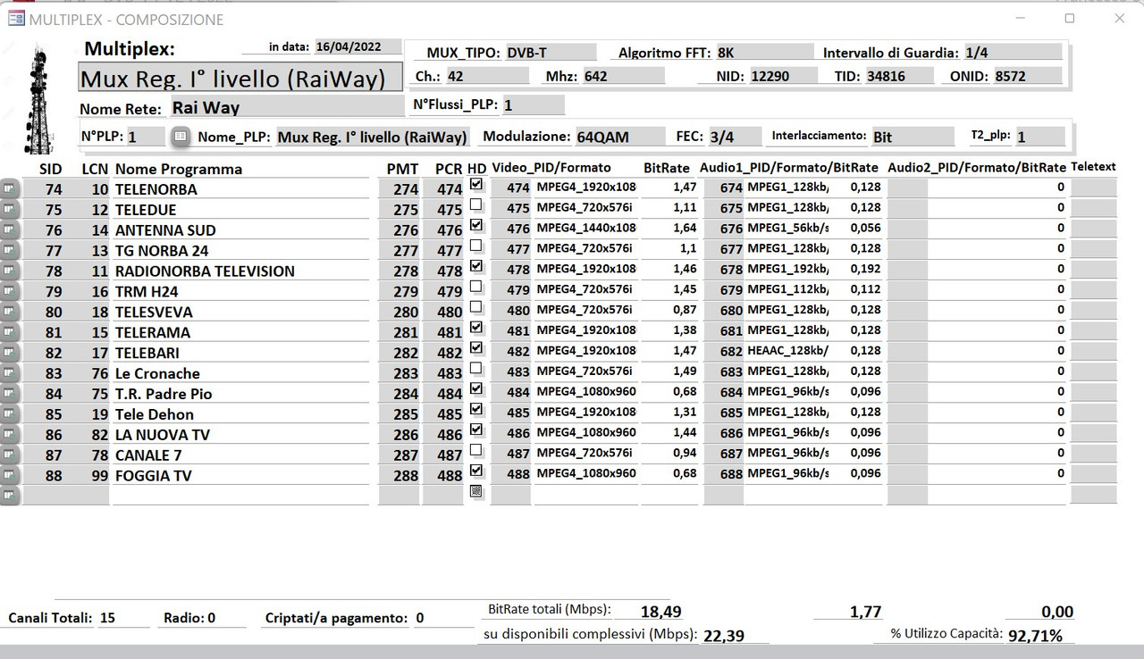Click the Ch. field showing 42
1144x659 pixels.
pos(489,76)
